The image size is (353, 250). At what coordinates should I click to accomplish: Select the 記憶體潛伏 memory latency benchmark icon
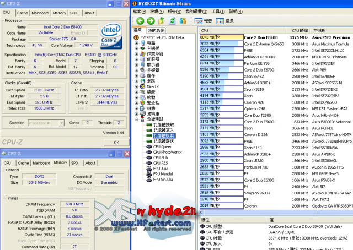tap(149, 141)
